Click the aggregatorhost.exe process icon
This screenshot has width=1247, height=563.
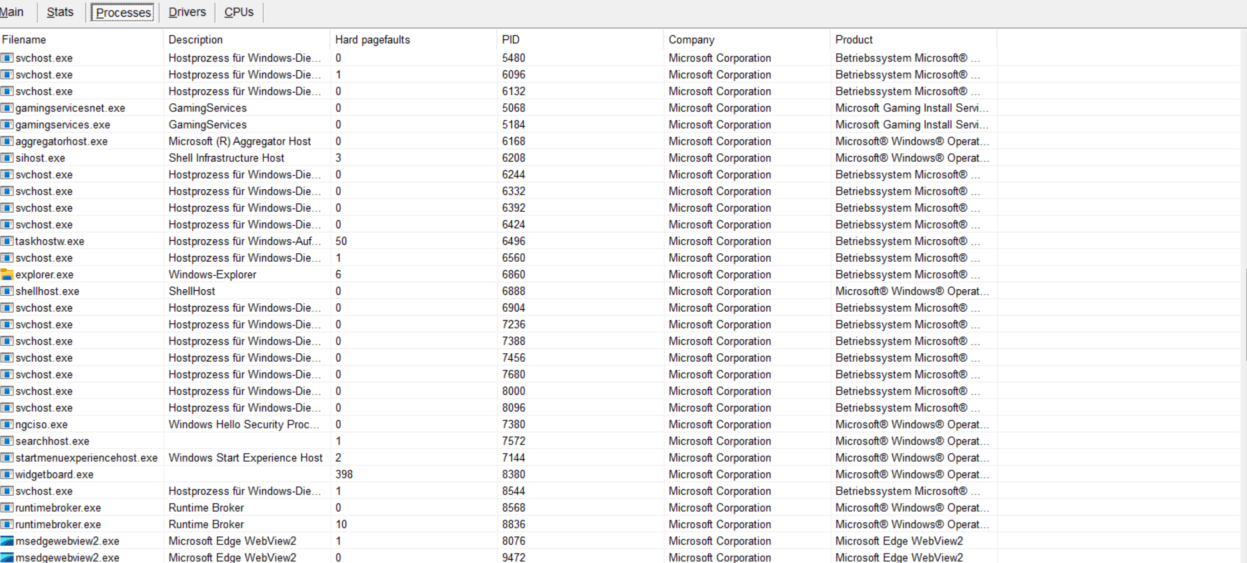[x=7, y=141]
